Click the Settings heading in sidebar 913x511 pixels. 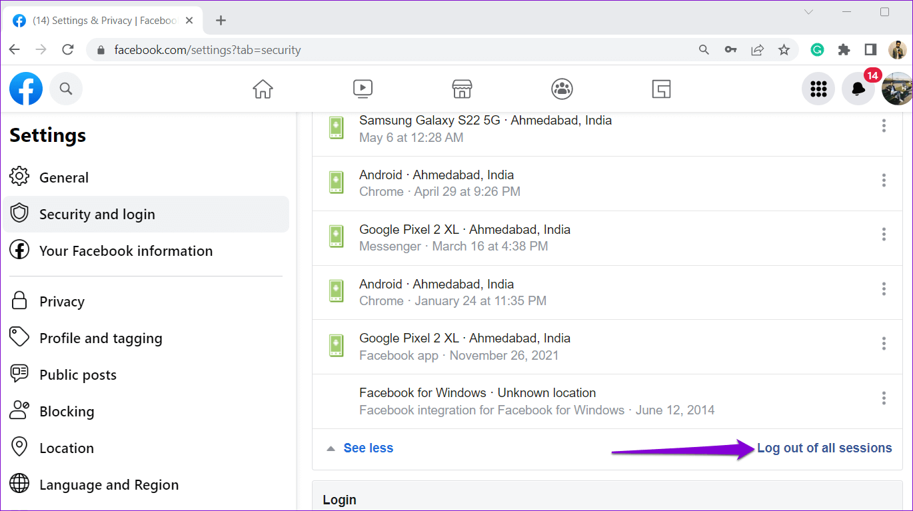[48, 135]
